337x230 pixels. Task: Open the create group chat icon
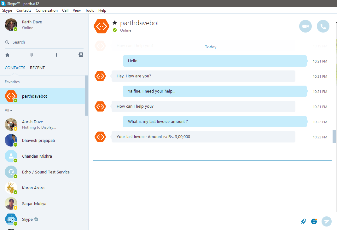pyautogui.click(x=81, y=55)
